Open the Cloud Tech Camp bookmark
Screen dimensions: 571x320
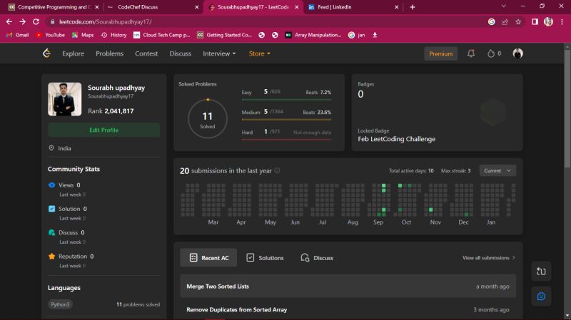162,35
